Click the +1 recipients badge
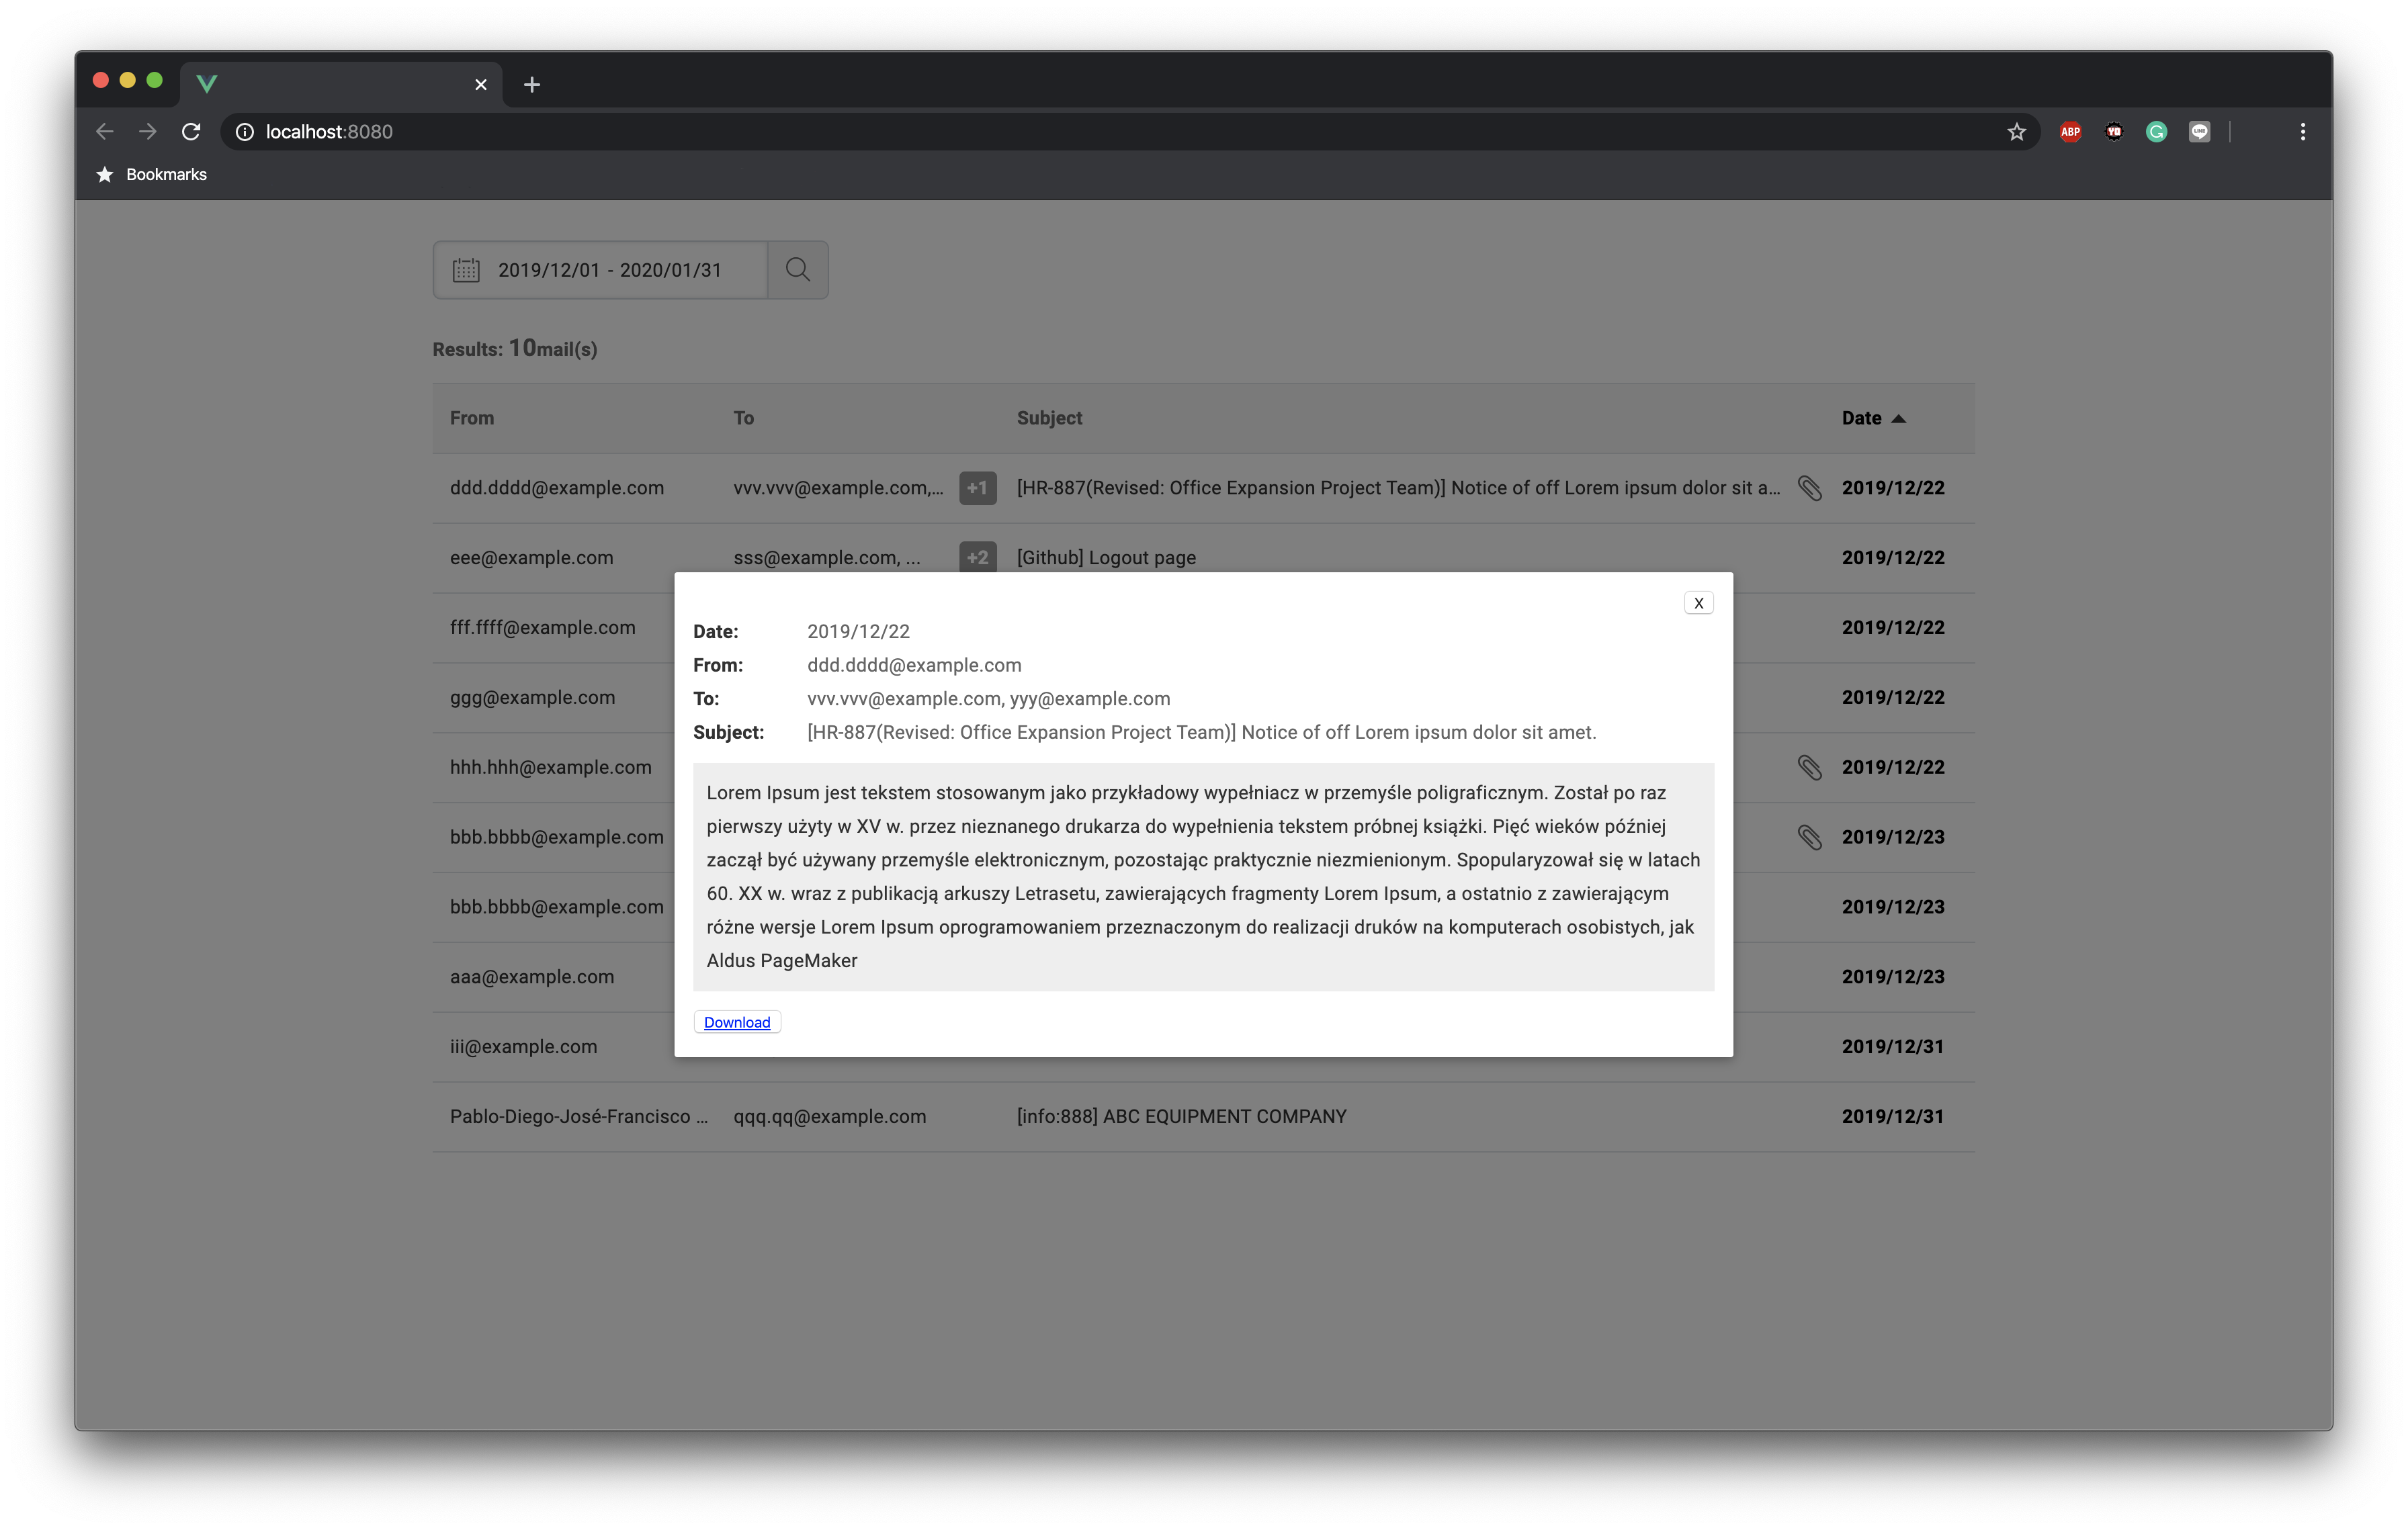The width and height of the screenshot is (2408, 1530). point(977,488)
